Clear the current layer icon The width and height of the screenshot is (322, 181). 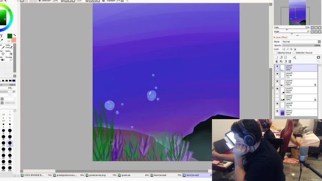click(285, 61)
